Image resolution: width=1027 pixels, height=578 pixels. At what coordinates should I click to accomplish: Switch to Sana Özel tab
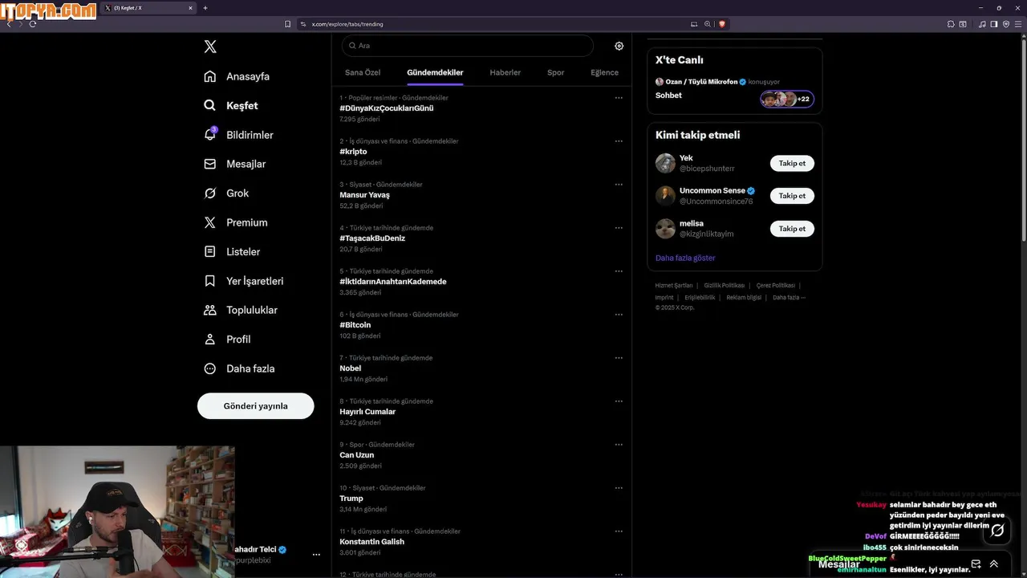[x=363, y=72]
